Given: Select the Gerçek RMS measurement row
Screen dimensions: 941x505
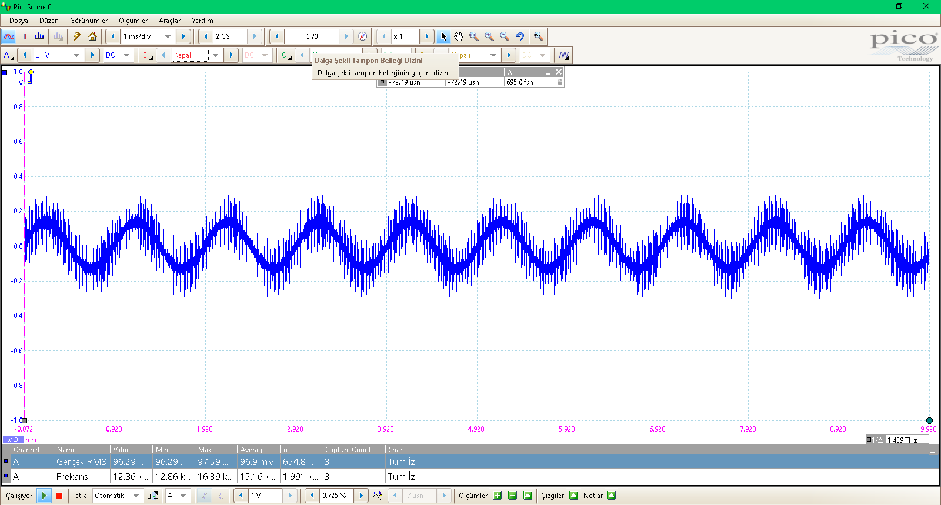Looking at the screenshot, I should pyautogui.click(x=469, y=461).
